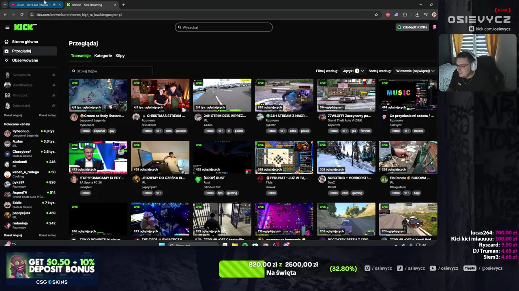
Task: Click Zdobądź KICKs button
Action: tap(412, 27)
